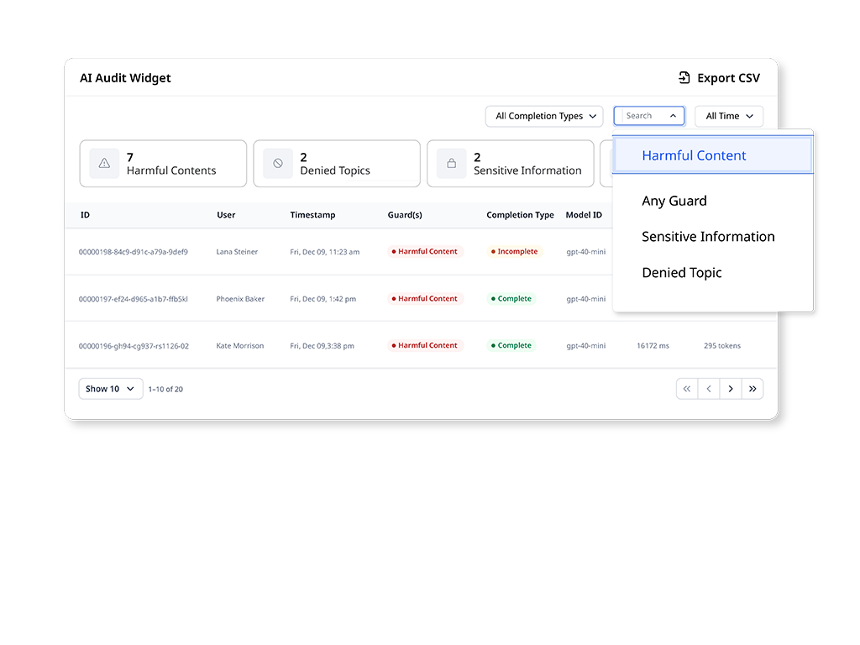860x645 pixels.
Task: Open the All Time filter dropdown
Action: (729, 116)
